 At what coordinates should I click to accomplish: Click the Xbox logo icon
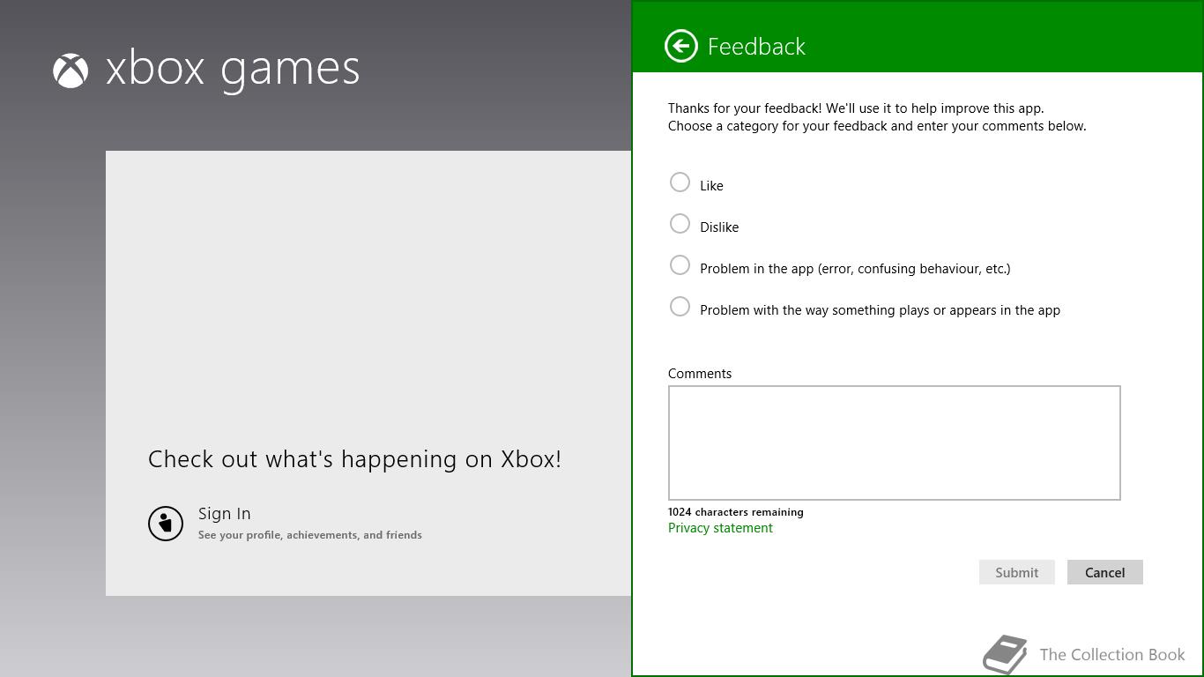(71, 71)
